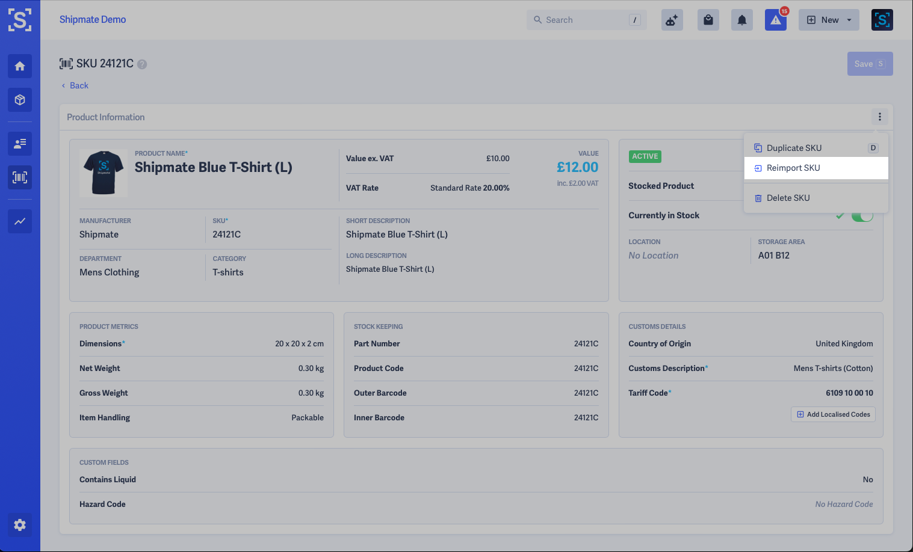This screenshot has height=552, width=913.
Task: Click the Contains Liquid value No
Action: coord(868,480)
